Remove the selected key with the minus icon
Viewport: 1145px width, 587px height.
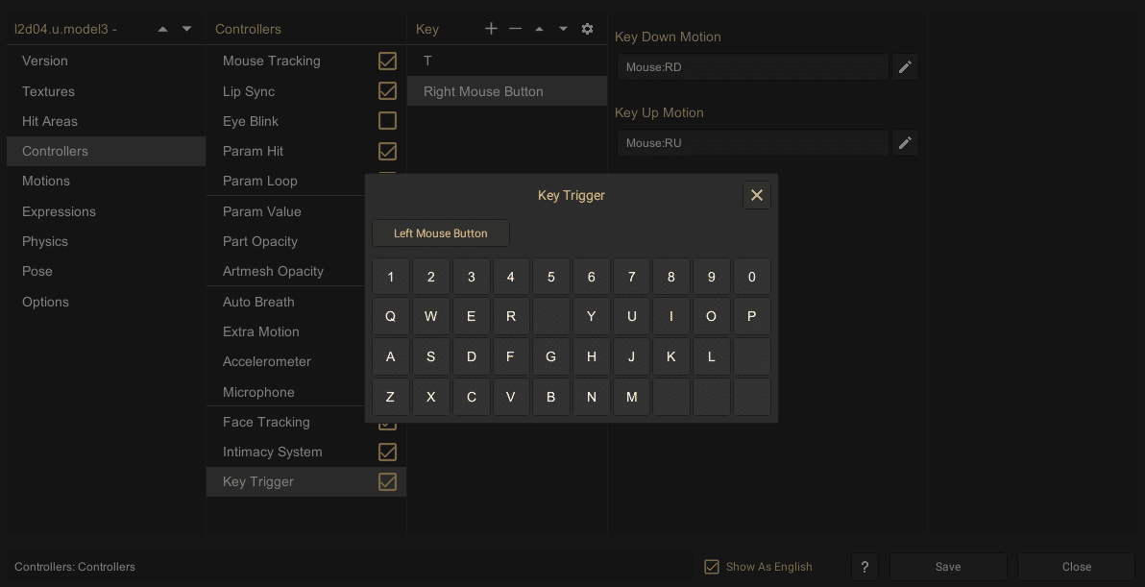pyautogui.click(x=515, y=29)
